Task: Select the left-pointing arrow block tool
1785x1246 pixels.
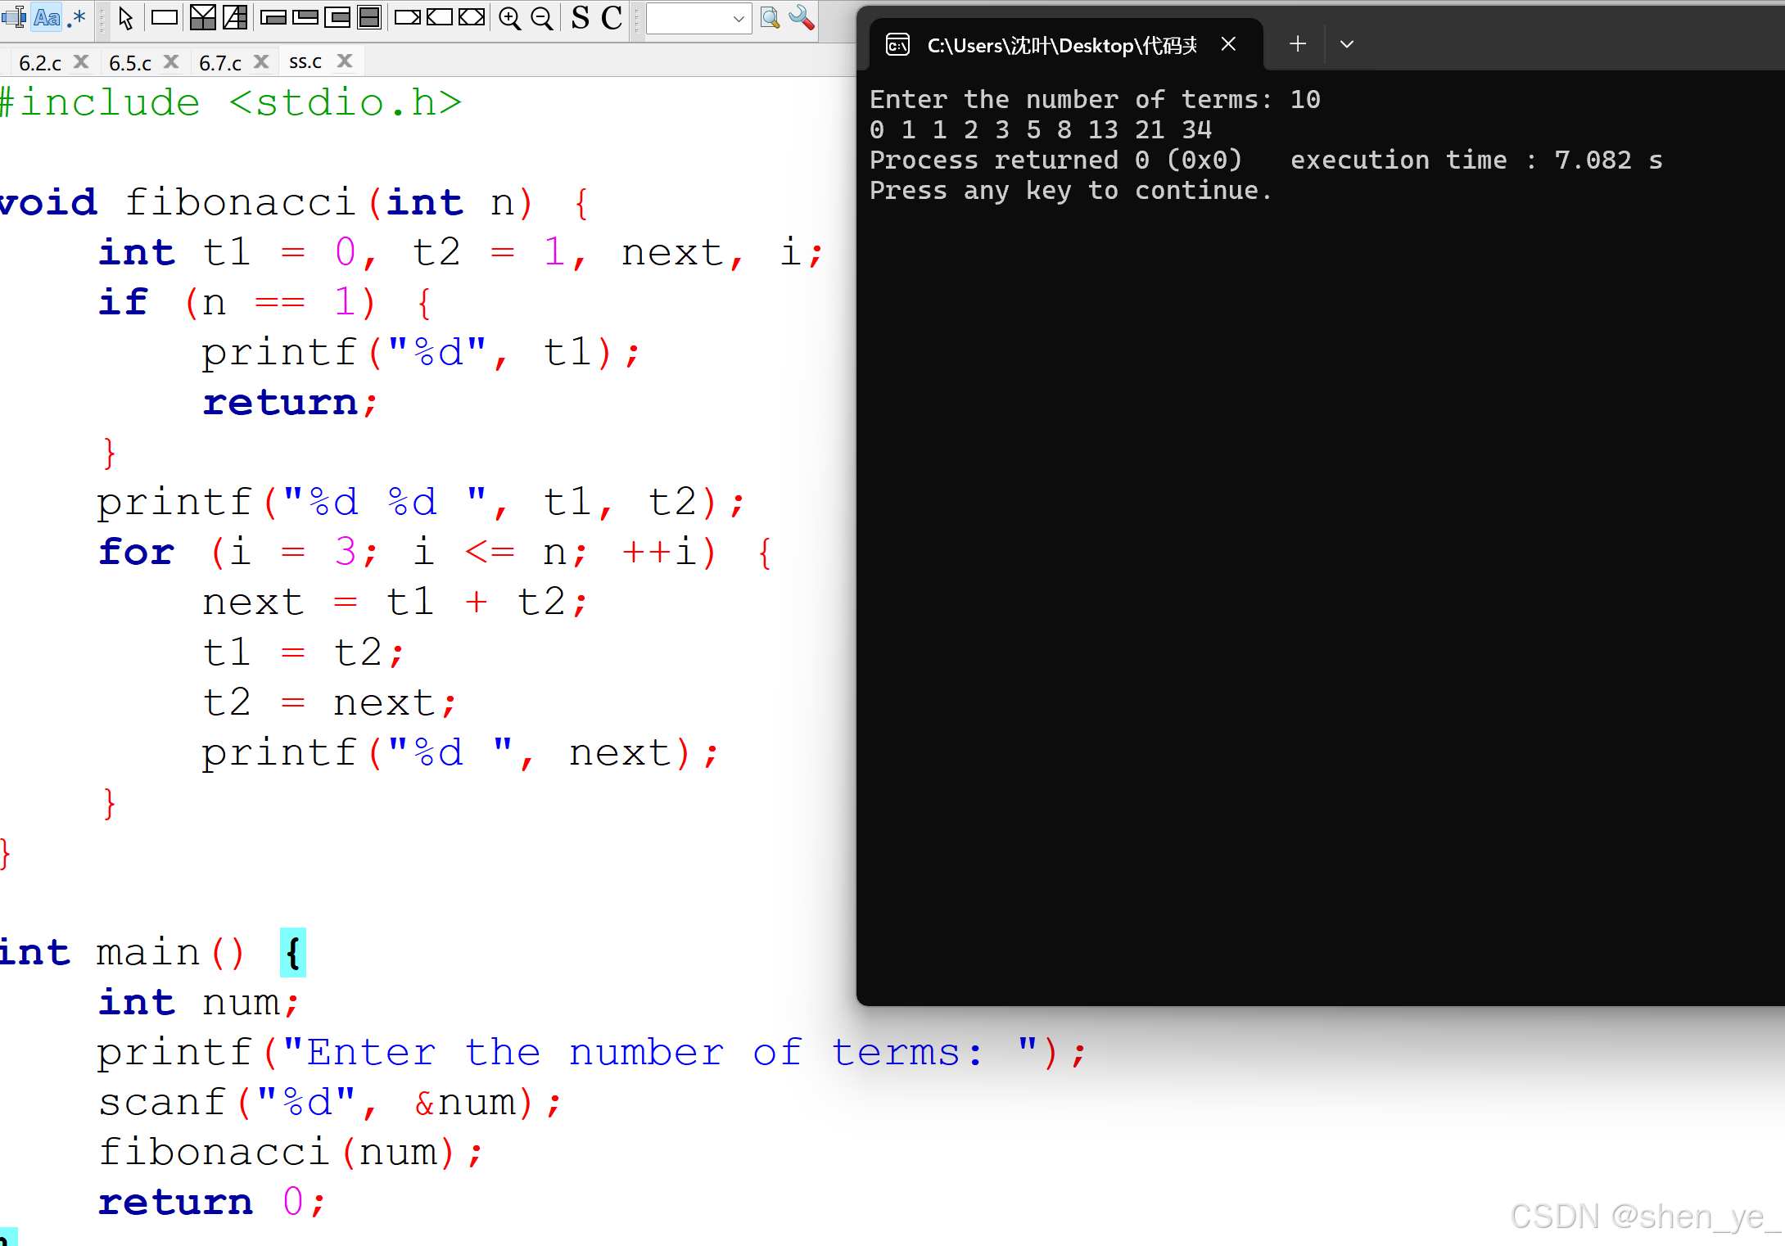Action: click(x=440, y=17)
